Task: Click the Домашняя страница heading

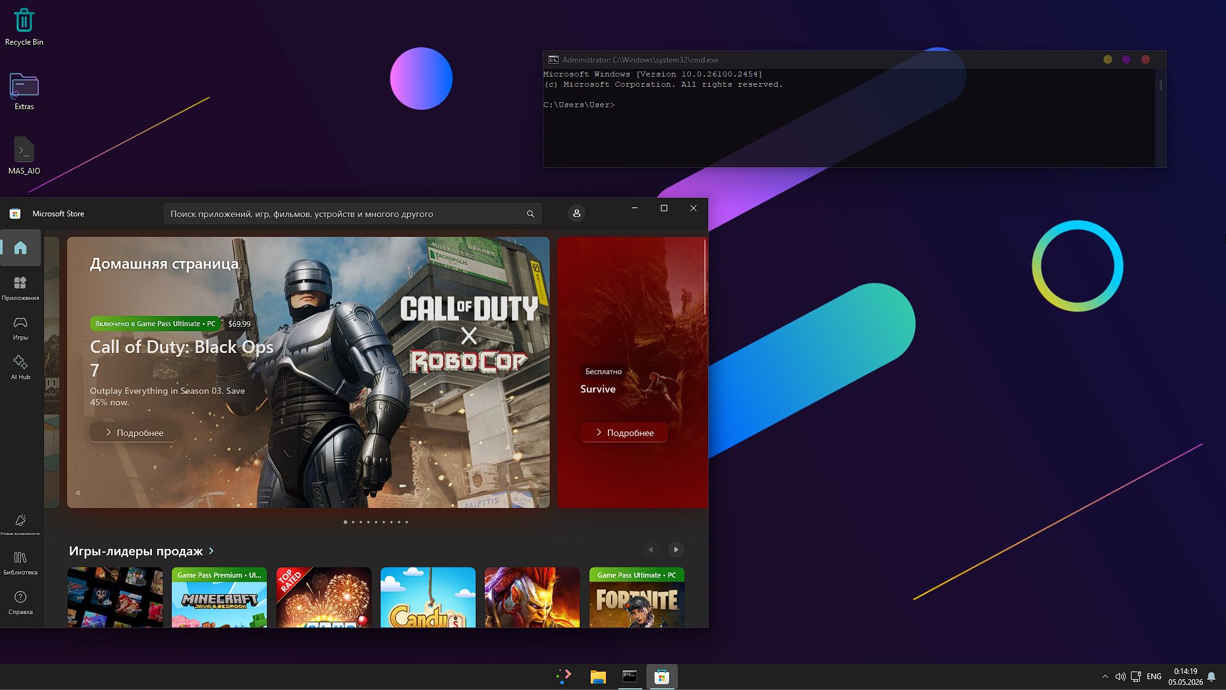Action: tap(164, 264)
